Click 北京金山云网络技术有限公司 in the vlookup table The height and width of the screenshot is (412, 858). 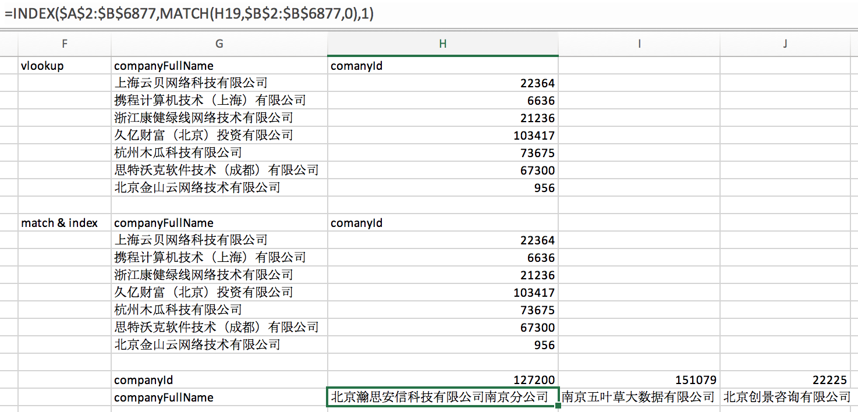pyautogui.click(x=219, y=188)
